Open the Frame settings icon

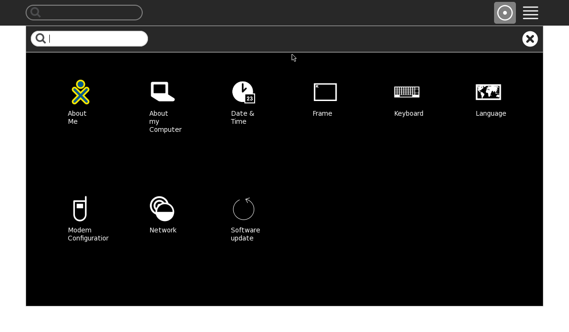[x=325, y=92]
